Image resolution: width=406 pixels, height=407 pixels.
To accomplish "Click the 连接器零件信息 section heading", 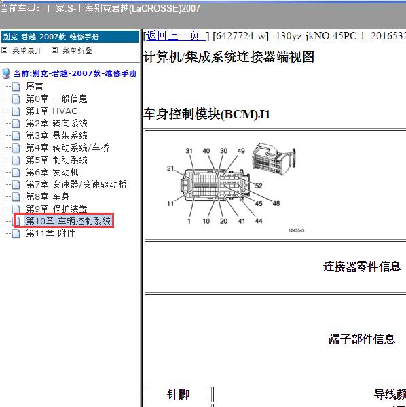I will 362,266.
